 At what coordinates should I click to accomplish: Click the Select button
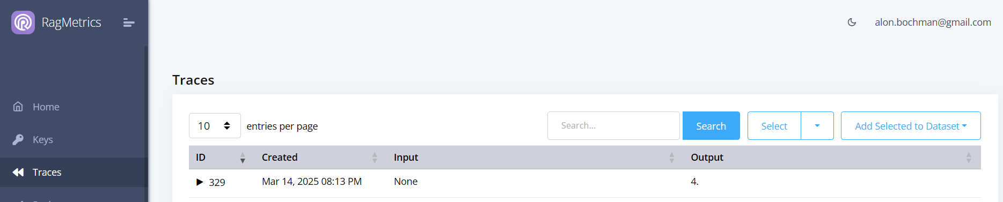pyautogui.click(x=774, y=126)
